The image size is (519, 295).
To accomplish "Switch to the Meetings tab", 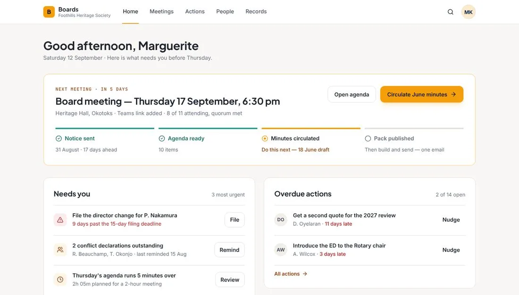I will point(161,12).
